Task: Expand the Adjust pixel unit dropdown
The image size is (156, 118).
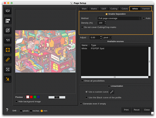Action: tap(110, 37)
